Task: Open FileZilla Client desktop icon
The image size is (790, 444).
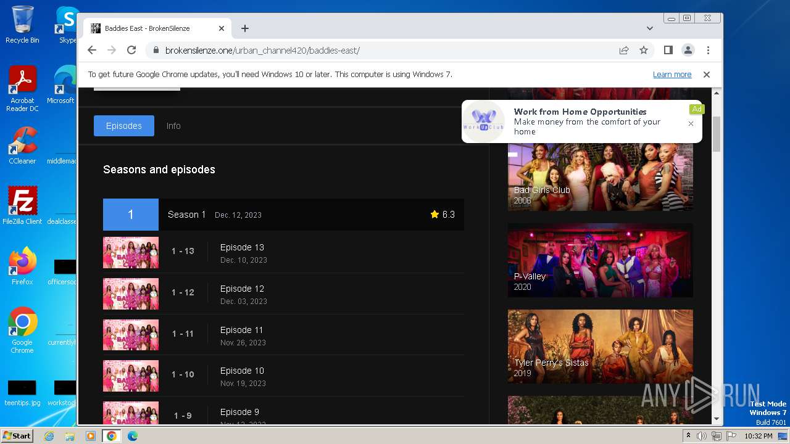Action: (22, 206)
